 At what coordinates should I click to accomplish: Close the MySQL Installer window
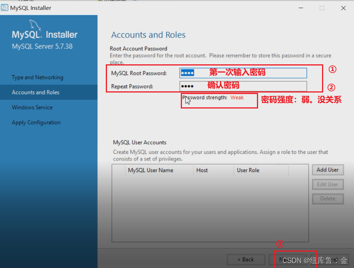[x=343, y=8]
